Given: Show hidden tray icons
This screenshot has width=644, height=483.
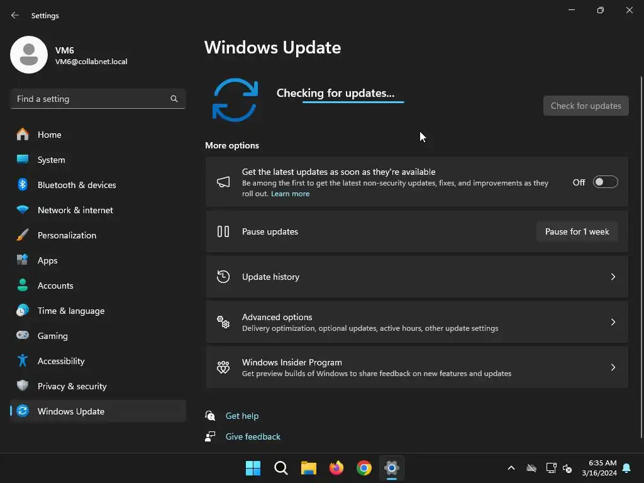Looking at the screenshot, I should [511, 468].
